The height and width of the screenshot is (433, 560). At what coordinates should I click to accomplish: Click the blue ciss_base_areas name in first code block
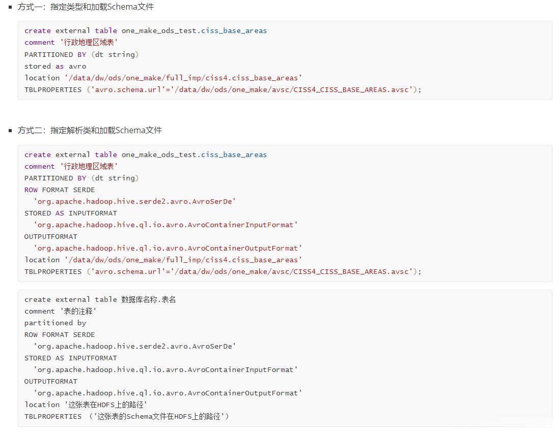234,31
